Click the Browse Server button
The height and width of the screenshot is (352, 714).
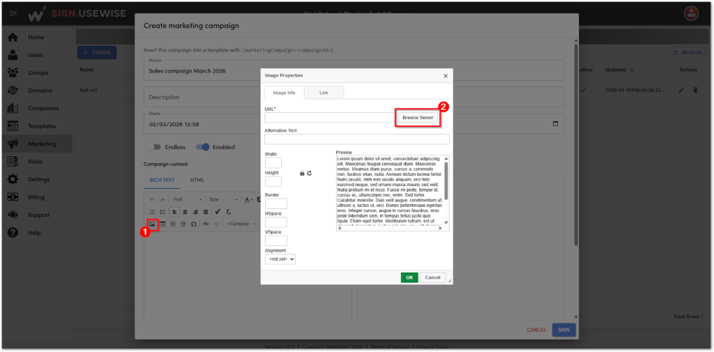(418, 118)
